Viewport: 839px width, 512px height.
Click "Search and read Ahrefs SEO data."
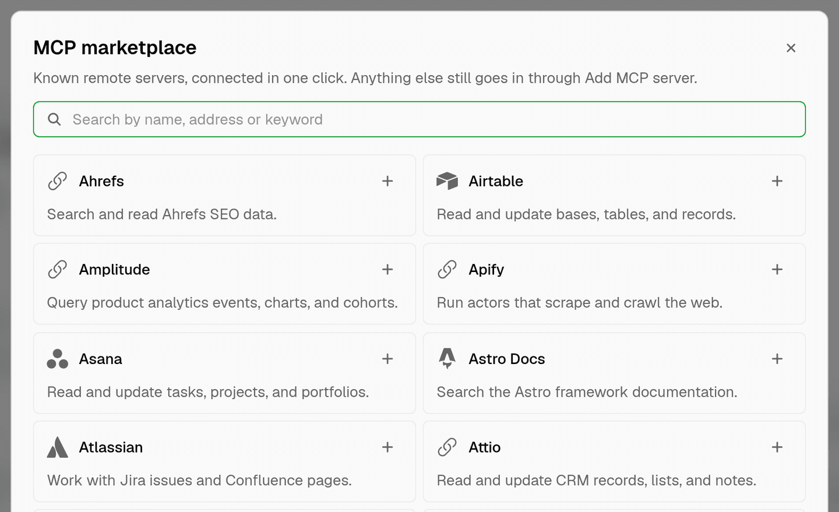pos(162,214)
